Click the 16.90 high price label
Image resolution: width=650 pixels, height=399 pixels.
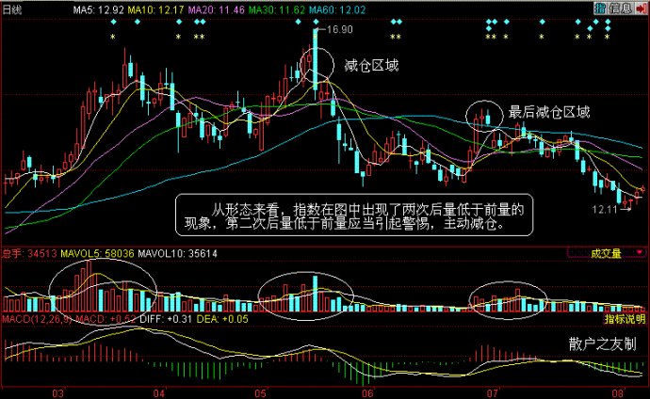click(339, 30)
